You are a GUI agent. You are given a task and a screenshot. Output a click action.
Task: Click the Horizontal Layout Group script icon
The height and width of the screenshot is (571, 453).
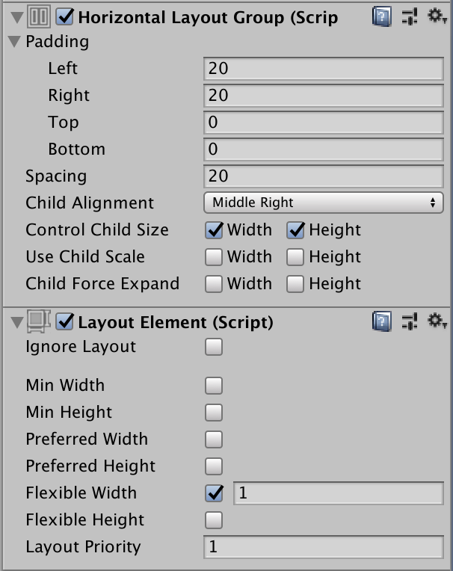tap(38, 16)
